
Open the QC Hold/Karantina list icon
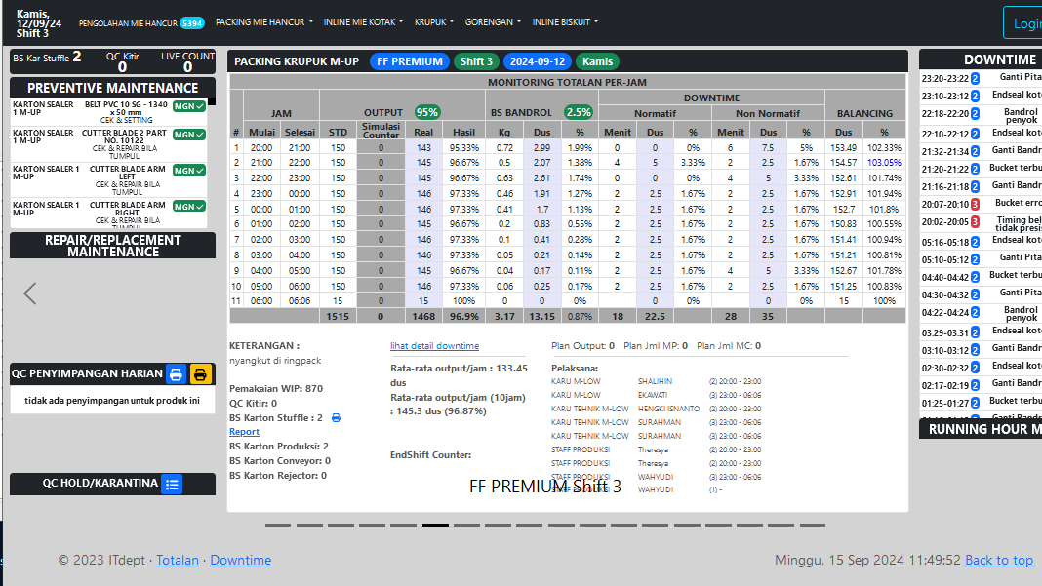[172, 484]
